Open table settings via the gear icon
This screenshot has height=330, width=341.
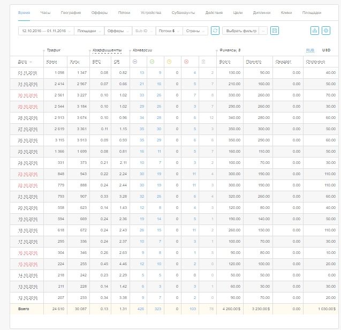[x=326, y=31]
